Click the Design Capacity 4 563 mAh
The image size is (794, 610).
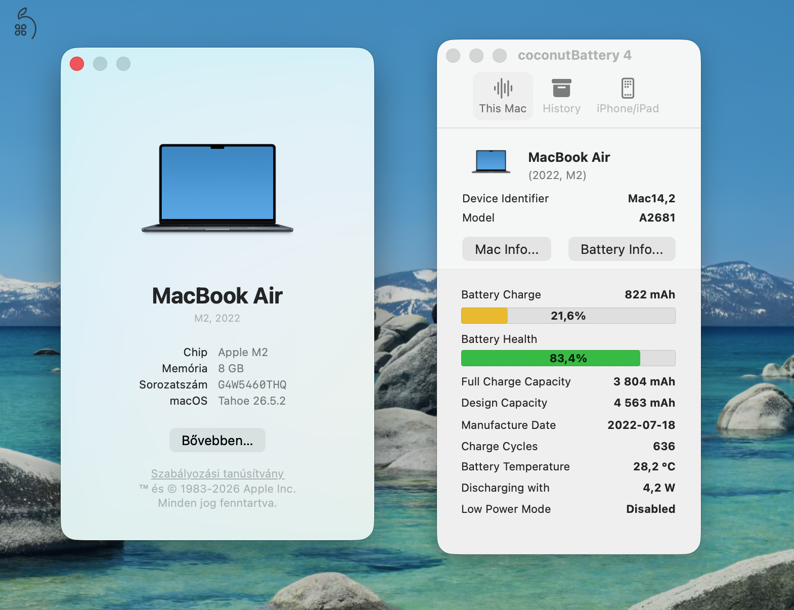(x=644, y=403)
